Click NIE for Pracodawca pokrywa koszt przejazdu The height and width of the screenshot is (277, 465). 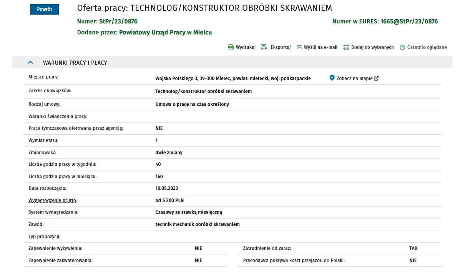pyautogui.click(x=413, y=260)
